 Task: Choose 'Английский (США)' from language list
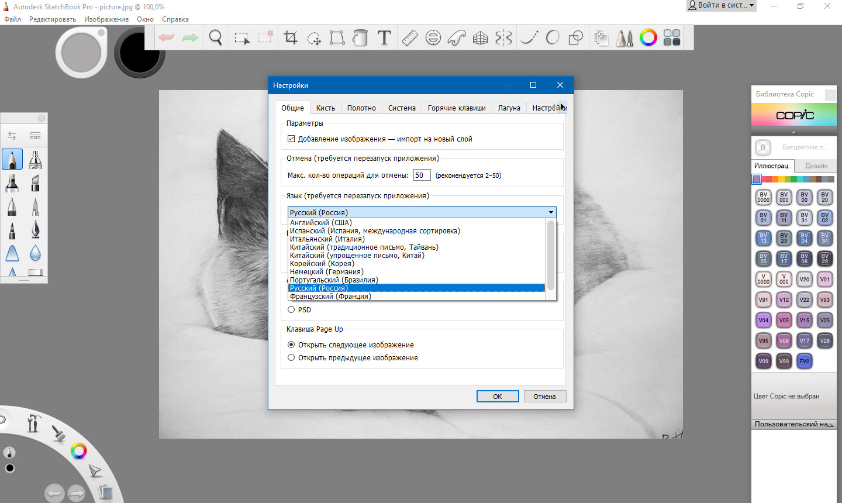[x=416, y=222]
